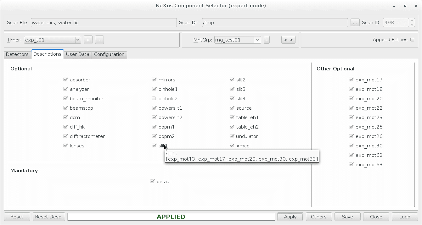Toggle the beam_monitor checkbox
The image size is (422, 225).
coord(66,98)
